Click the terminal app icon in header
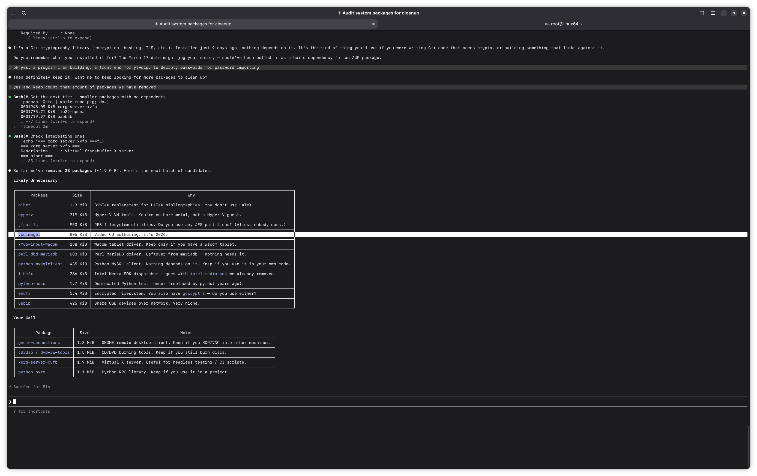The width and height of the screenshot is (757, 476). 13,13
